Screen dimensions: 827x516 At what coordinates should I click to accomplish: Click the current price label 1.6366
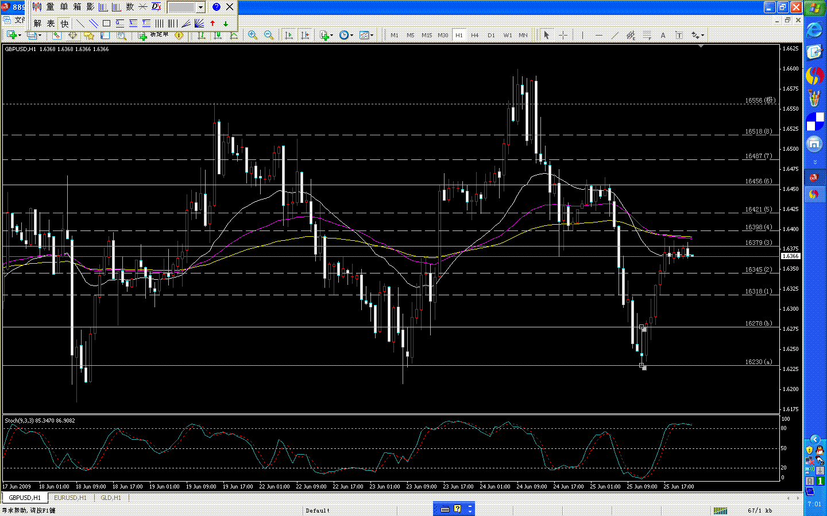[x=791, y=256]
